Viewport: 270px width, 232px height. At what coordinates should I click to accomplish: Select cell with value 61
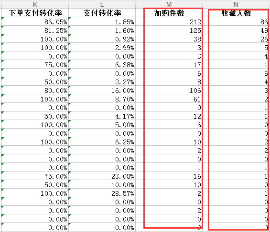tap(169, 99)
